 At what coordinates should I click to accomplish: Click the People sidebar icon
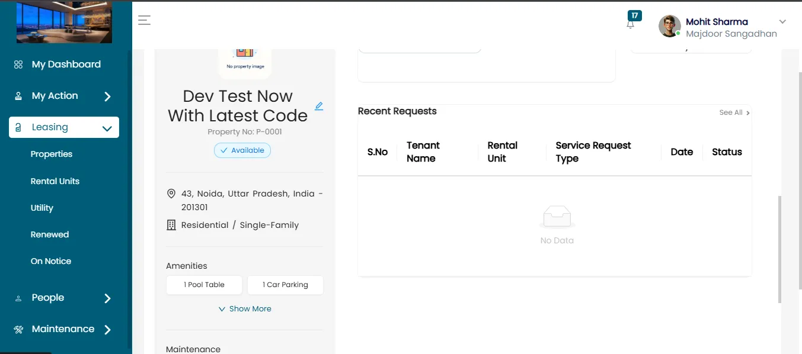tap(18, 298)
